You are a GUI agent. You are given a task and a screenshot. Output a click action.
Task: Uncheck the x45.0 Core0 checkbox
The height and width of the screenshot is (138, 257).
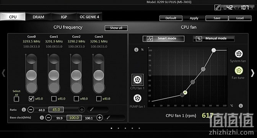[31, 99]
